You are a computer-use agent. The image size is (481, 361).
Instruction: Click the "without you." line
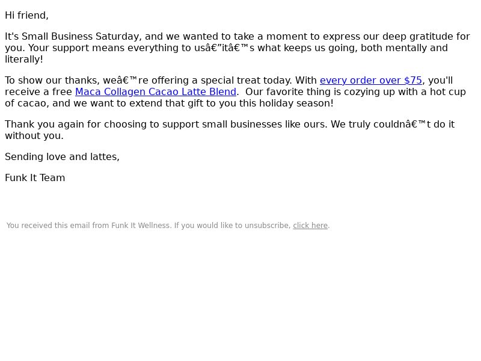point(34,136)
